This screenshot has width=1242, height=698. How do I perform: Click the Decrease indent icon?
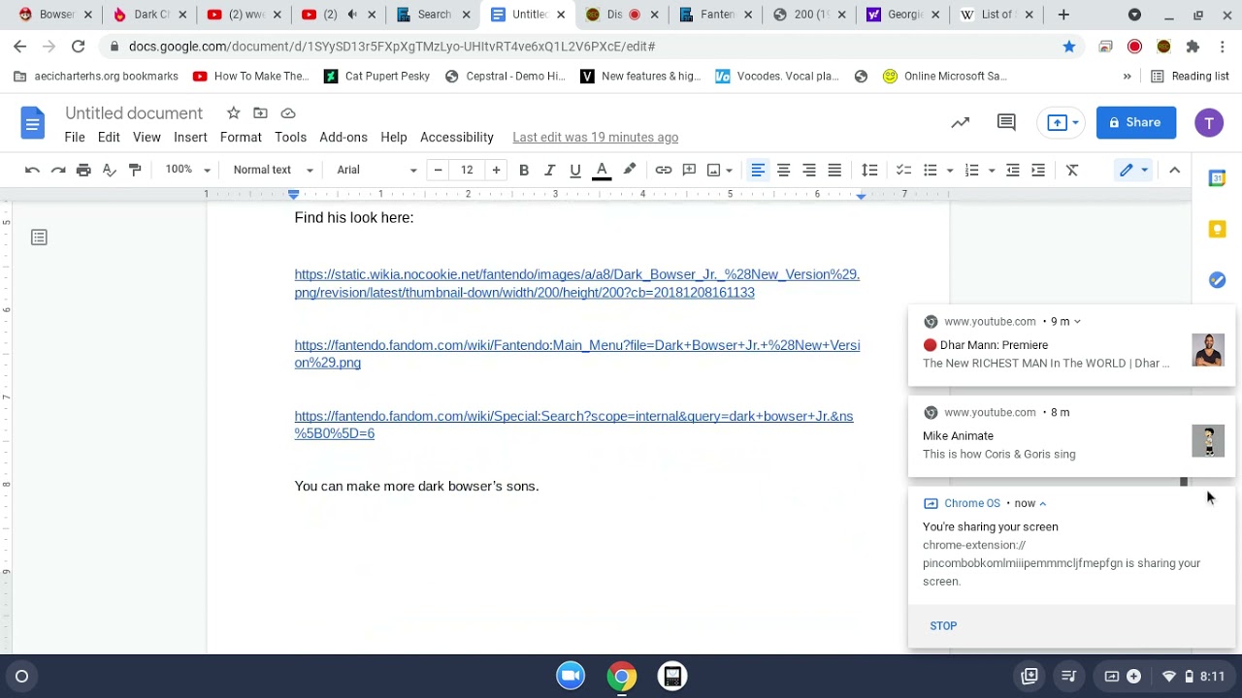[x=1012, y=170]
